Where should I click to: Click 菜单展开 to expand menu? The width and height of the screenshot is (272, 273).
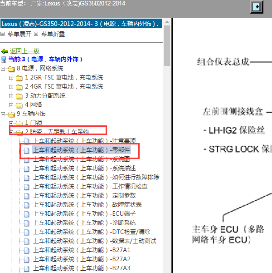pos(19,34)
